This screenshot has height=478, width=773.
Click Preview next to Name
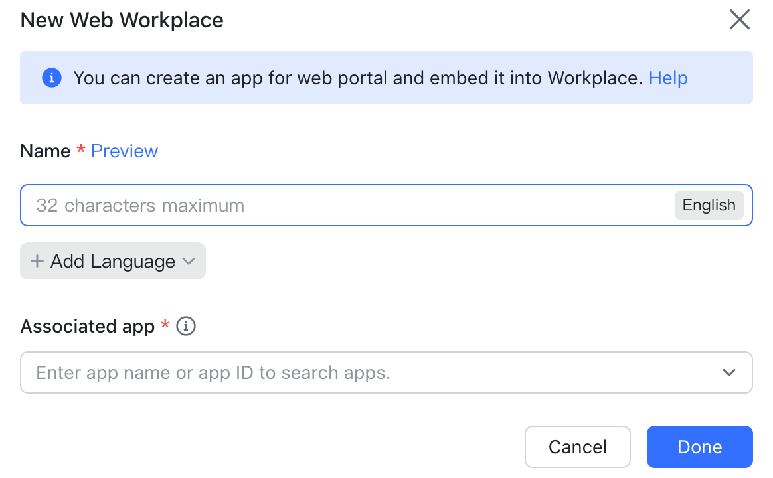(x=124, y=151)
